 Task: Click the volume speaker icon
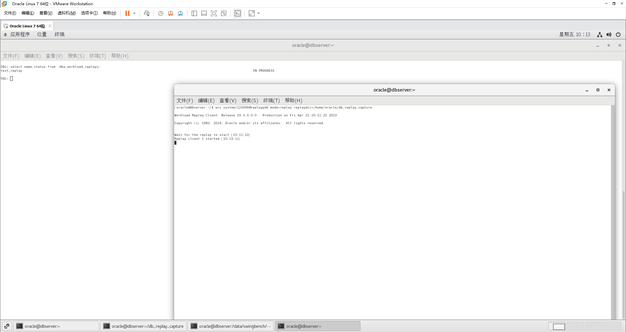tap(609, 35)
